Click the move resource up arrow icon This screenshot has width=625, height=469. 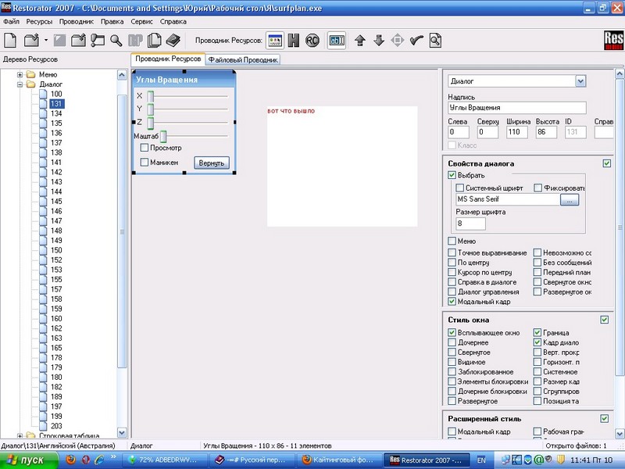[x=360, y=40]
